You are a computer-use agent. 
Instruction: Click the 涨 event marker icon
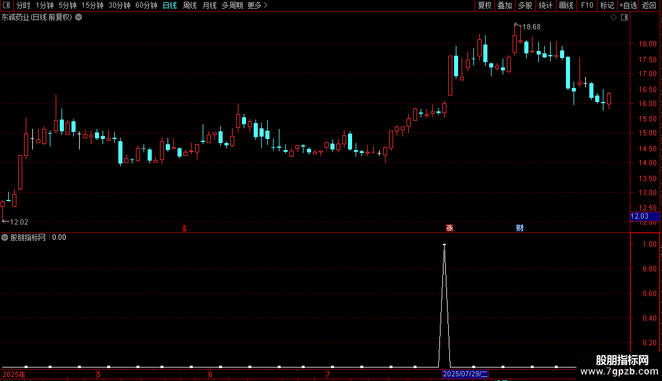click(450, 228)
